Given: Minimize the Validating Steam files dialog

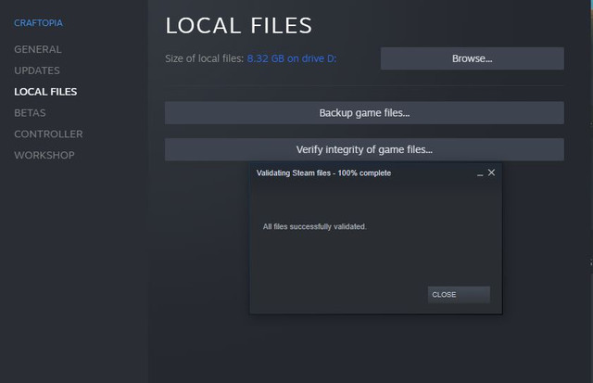Looking at the screenshot, I should pyautogui.click(x=480, y=173).
